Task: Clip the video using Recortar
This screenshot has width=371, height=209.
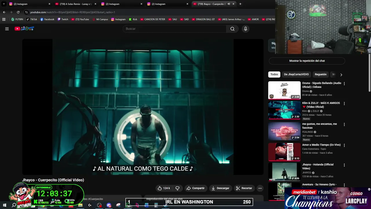Action: click(244, 188)
